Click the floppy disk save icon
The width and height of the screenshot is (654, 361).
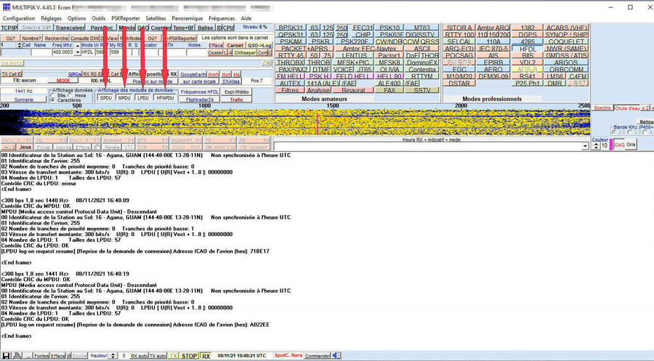click(x=6, y=356)
